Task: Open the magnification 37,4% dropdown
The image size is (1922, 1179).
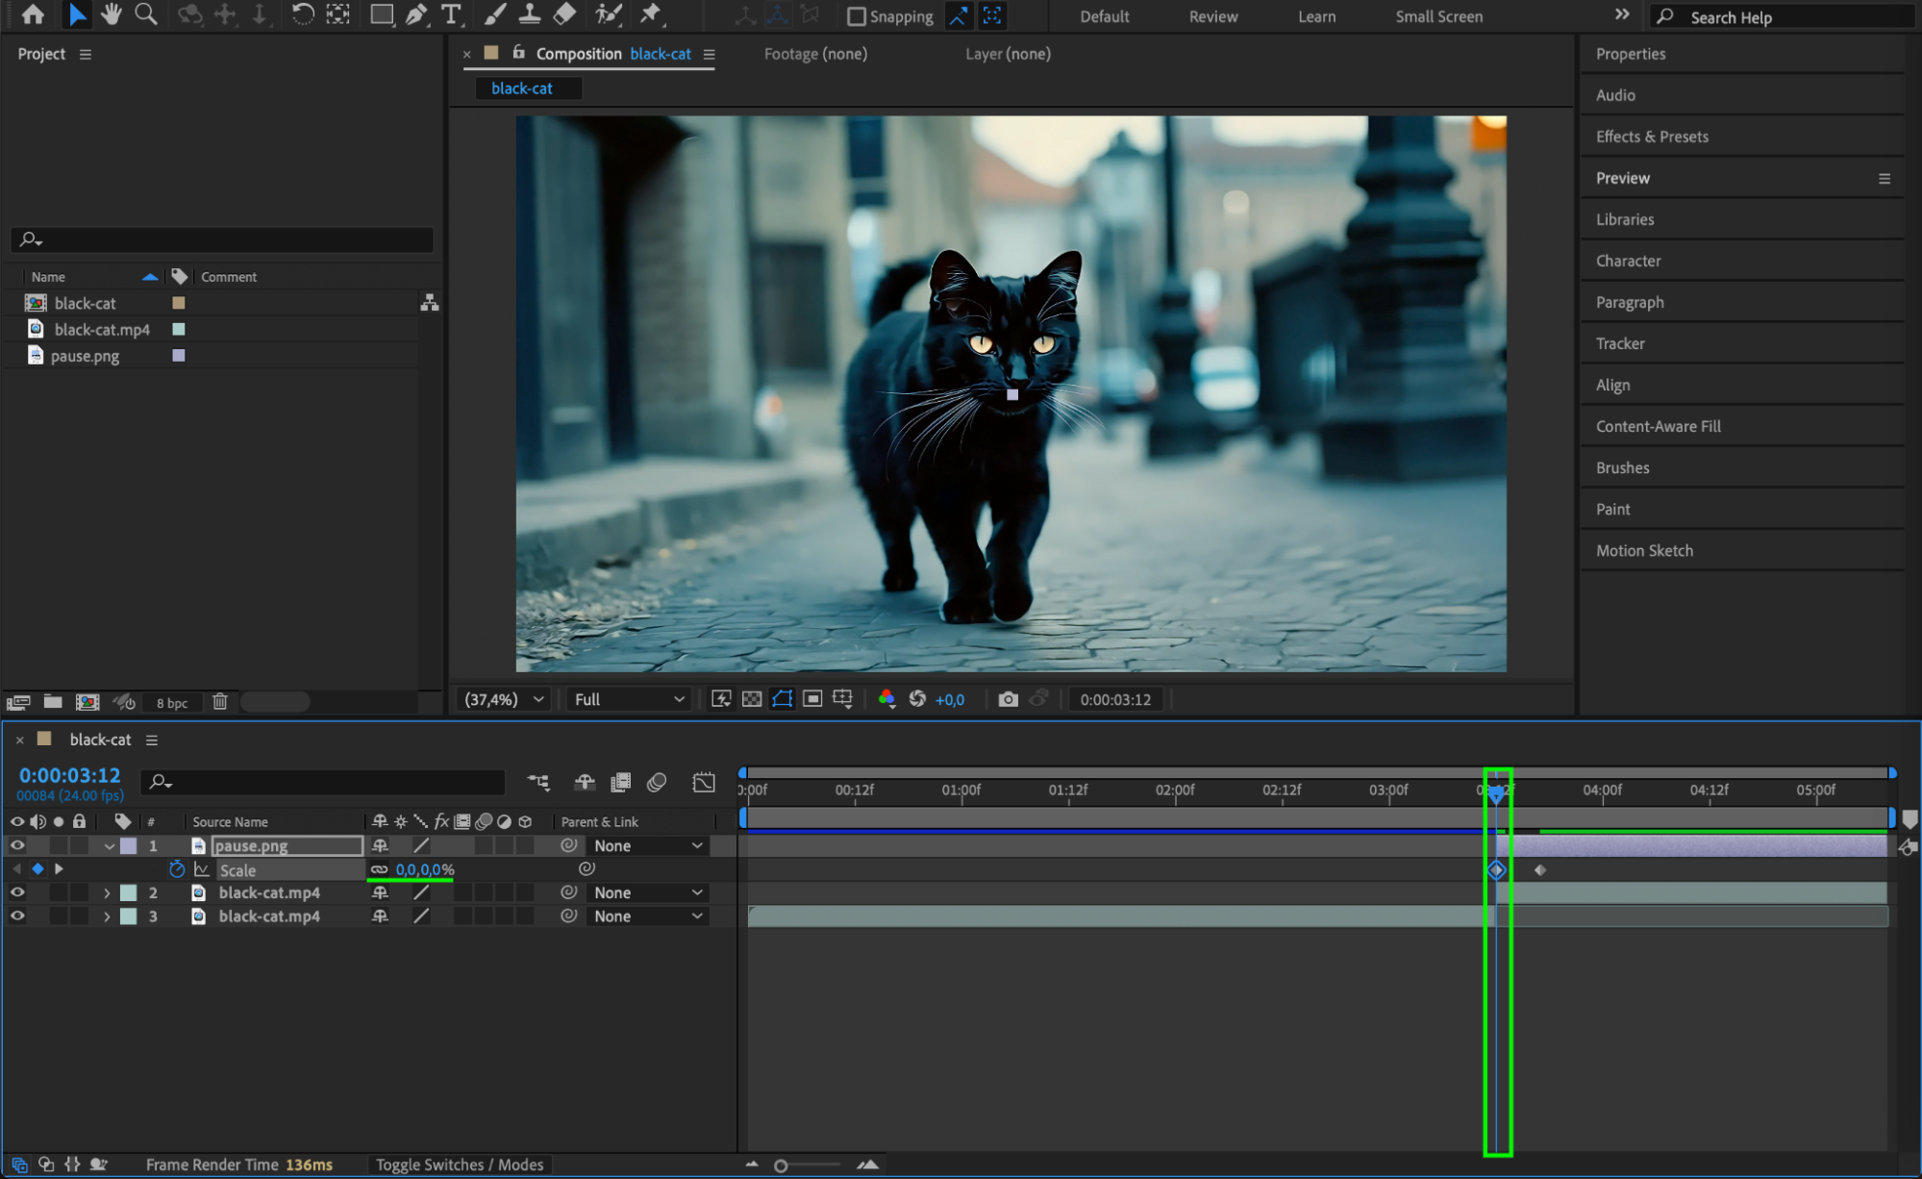Action: tap(504, 699)
